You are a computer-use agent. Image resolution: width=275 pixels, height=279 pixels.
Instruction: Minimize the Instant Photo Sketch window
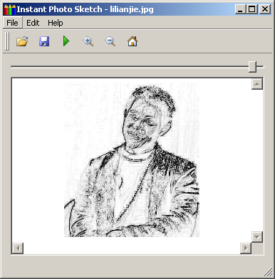tap(241, 9)
